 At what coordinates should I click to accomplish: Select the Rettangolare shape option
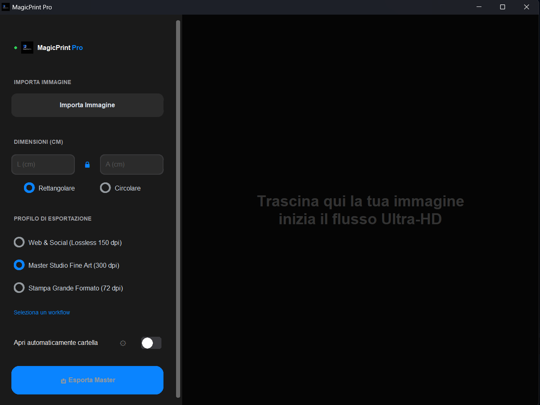point(29,188)
